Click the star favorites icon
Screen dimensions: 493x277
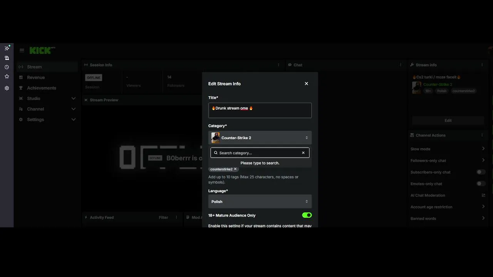7,77
